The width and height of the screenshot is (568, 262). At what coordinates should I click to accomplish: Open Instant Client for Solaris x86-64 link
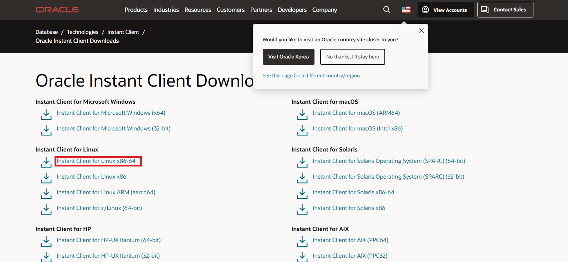353,192
